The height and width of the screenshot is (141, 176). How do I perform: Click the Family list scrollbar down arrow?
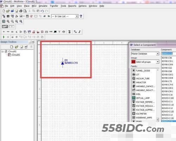click(158, 119)
